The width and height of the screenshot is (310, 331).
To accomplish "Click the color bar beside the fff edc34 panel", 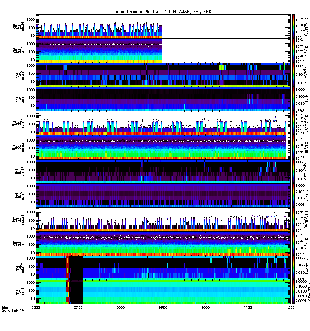I will [x=293, y=220].
